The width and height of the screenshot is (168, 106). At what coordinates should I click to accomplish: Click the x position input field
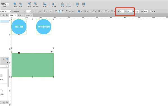click(122, 11)
